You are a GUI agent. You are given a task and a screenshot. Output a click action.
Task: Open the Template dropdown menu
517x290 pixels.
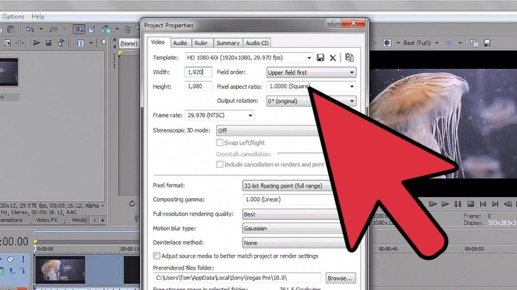coord(309,57)
